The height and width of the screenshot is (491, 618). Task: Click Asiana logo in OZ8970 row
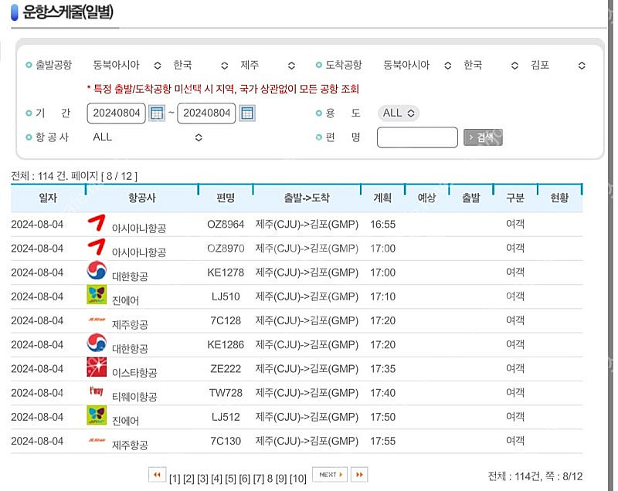(97, 247)
